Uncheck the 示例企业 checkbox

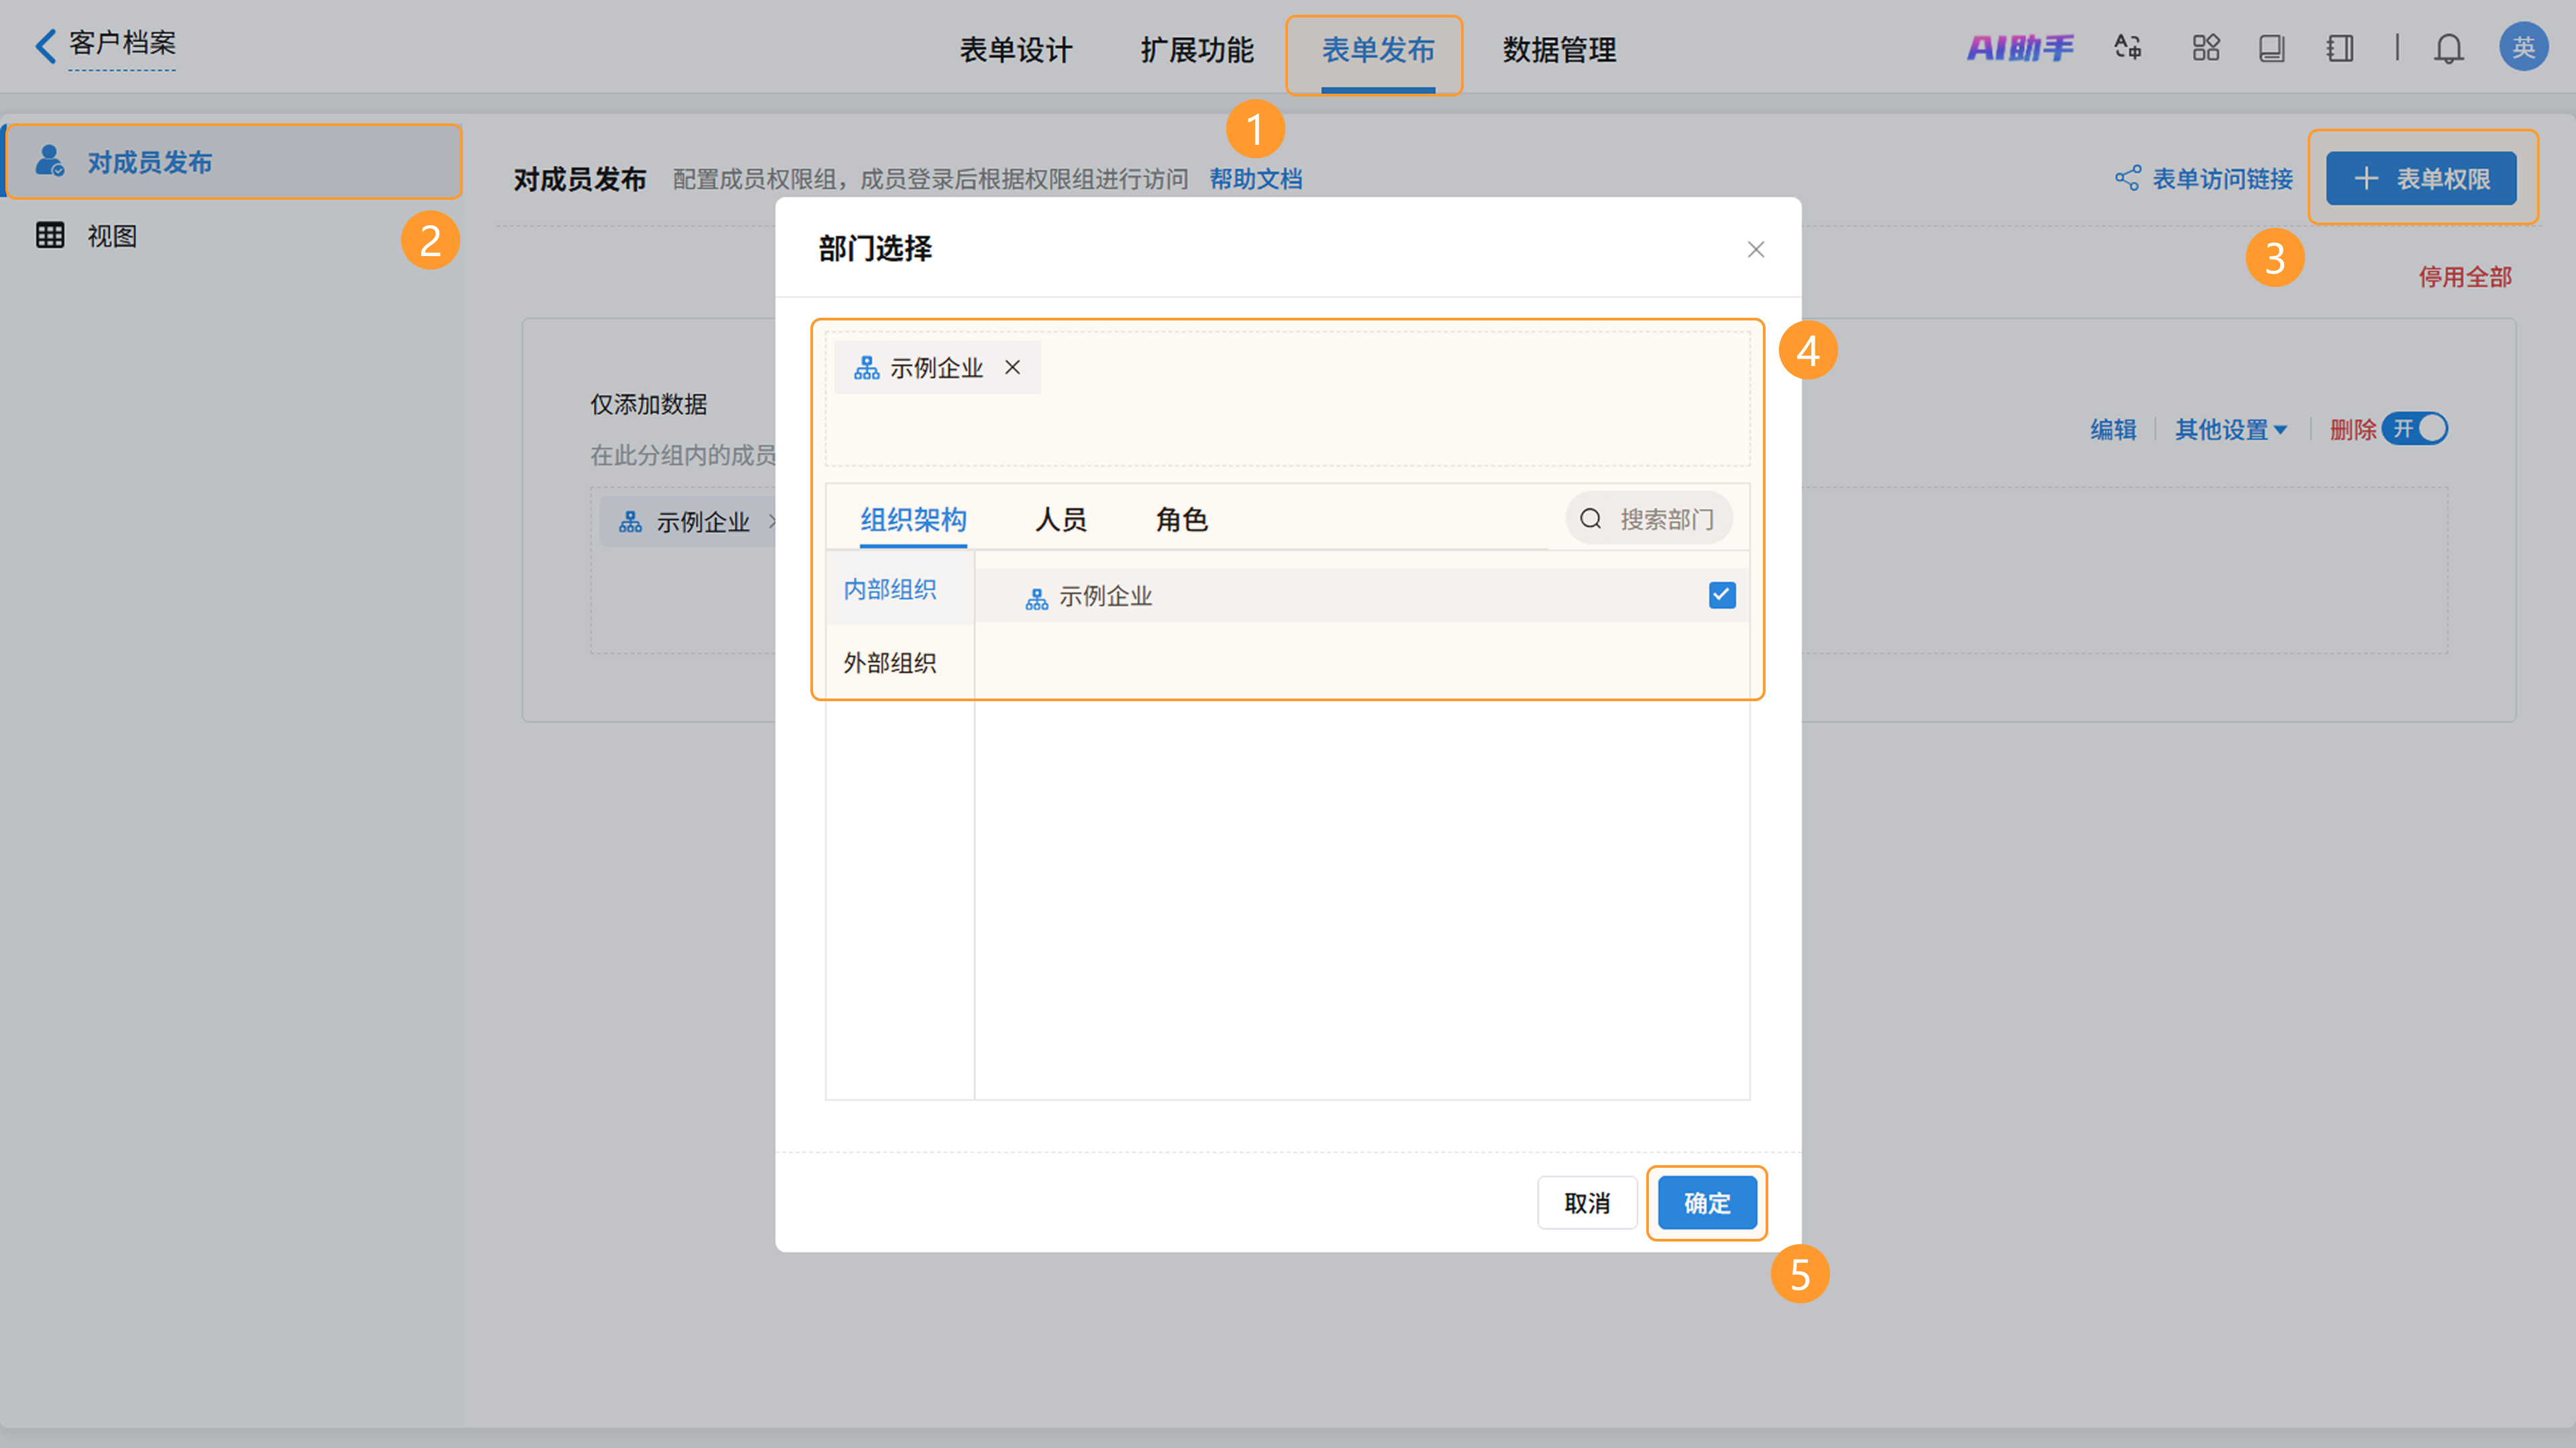click(1721, 595)
